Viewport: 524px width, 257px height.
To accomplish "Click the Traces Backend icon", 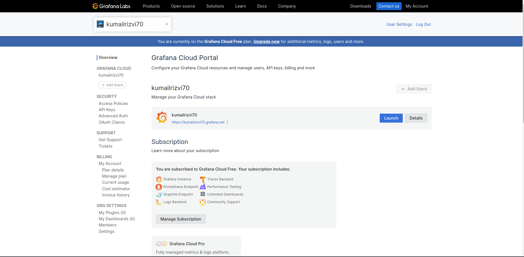I will 203,180.
